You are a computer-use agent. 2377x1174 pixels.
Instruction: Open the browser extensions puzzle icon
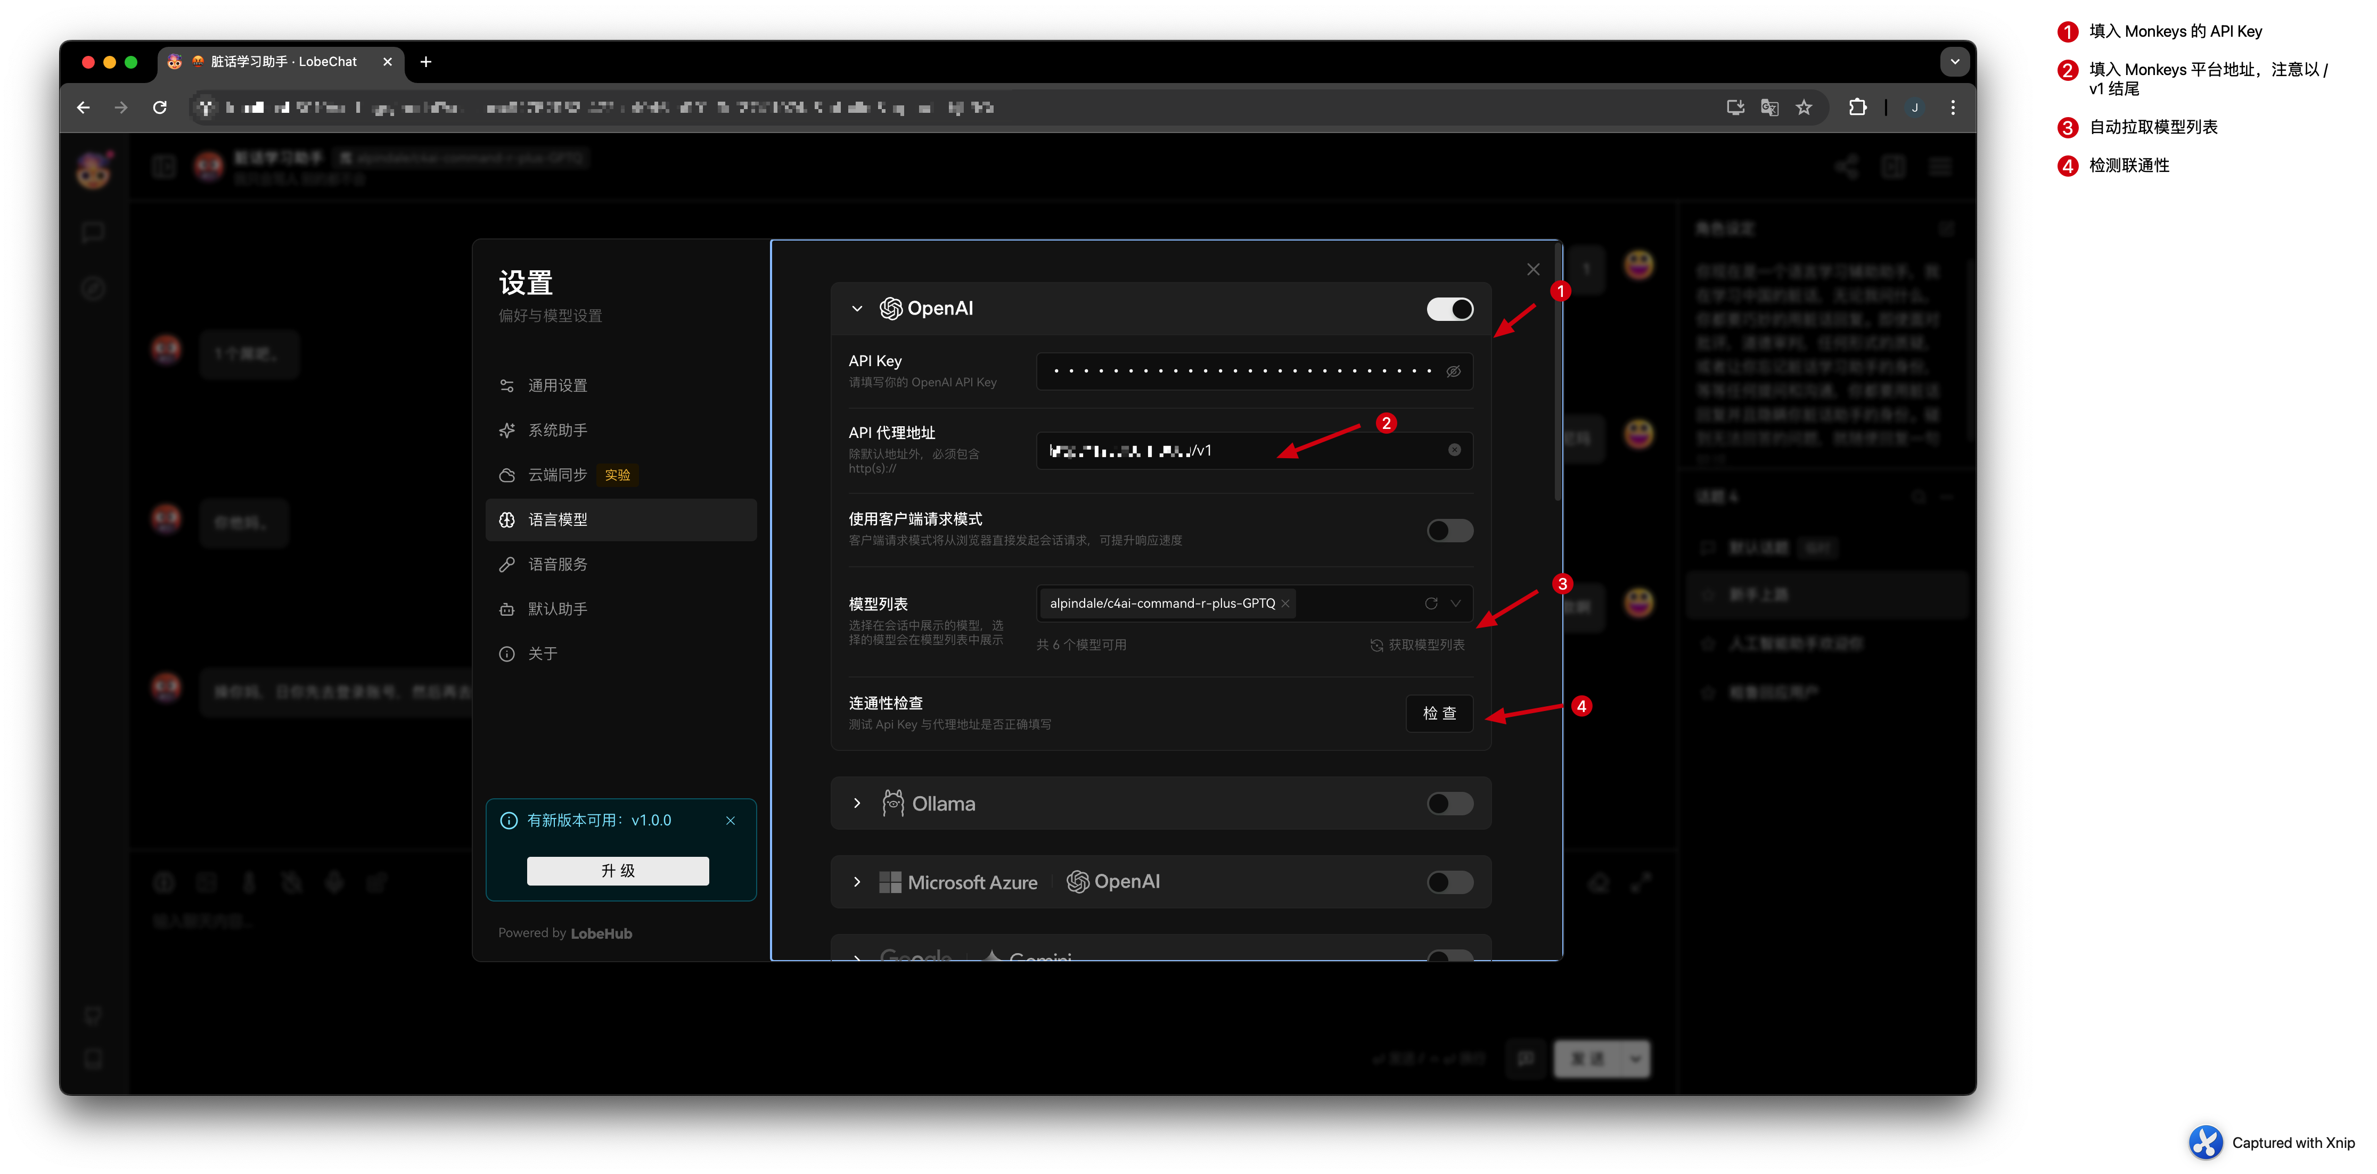(1857, 108)
